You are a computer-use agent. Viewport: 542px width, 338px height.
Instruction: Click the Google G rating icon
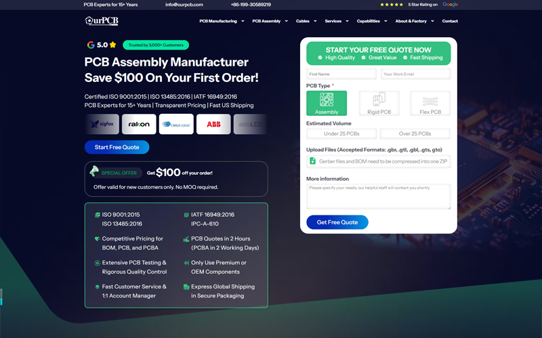click(x=91, y=45)
